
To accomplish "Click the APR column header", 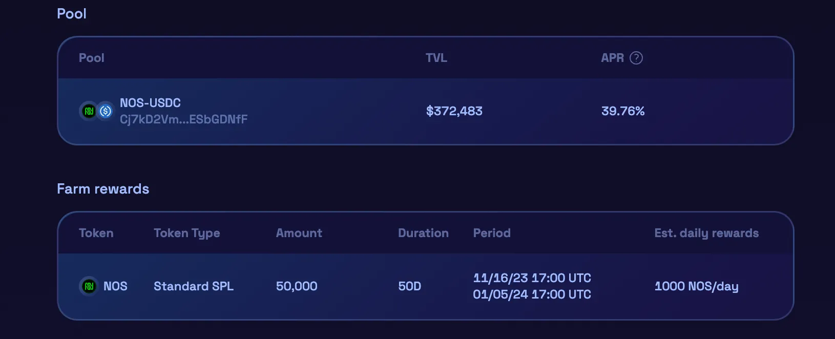I will 612,58.
